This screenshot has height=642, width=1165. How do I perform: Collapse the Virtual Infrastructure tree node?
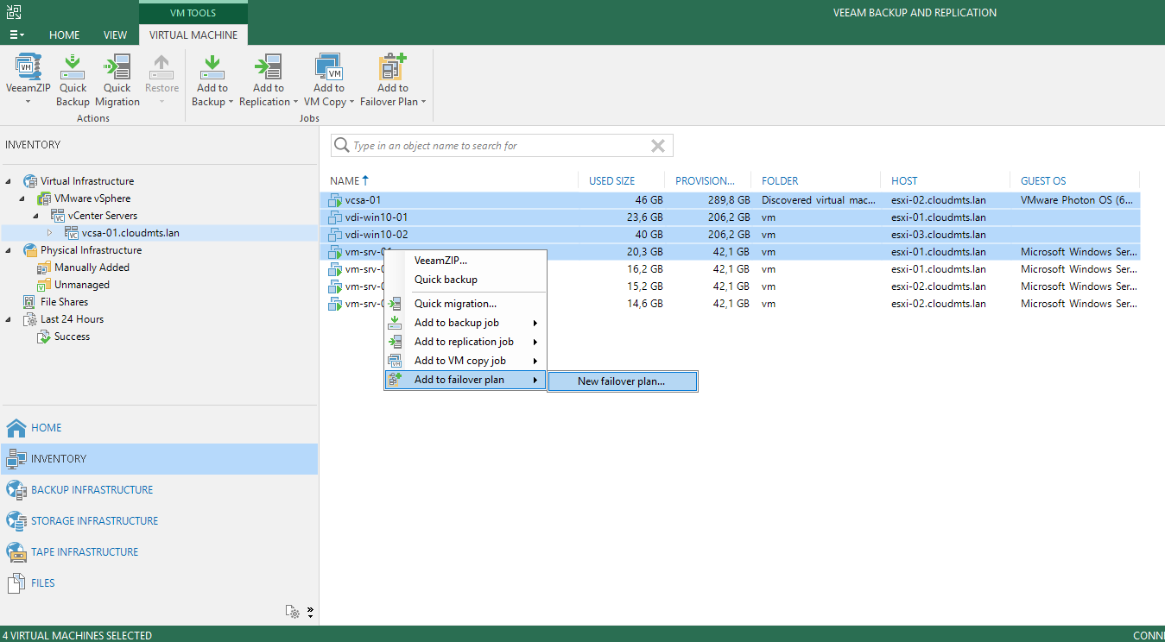click(9, 181)
